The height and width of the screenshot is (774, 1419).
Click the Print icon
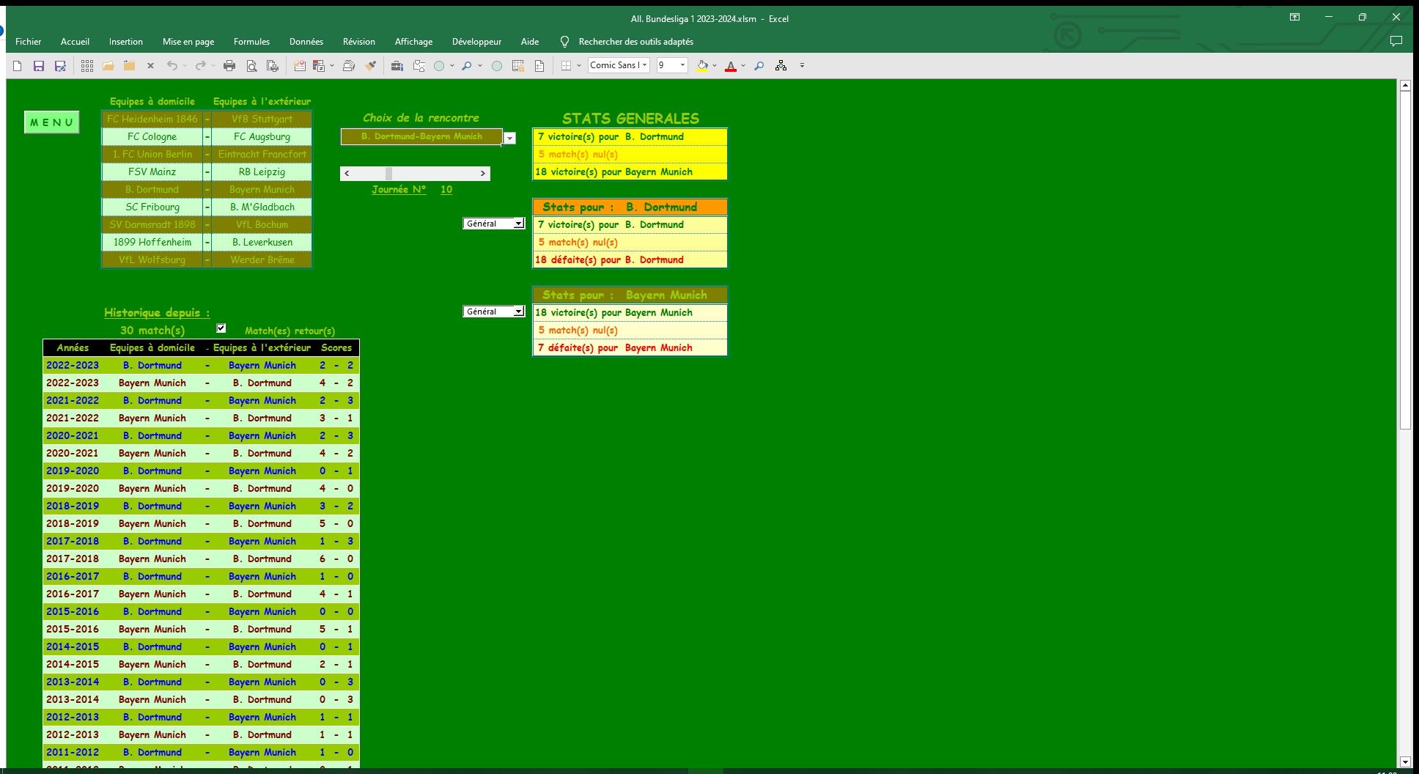[x=229, y=66]
